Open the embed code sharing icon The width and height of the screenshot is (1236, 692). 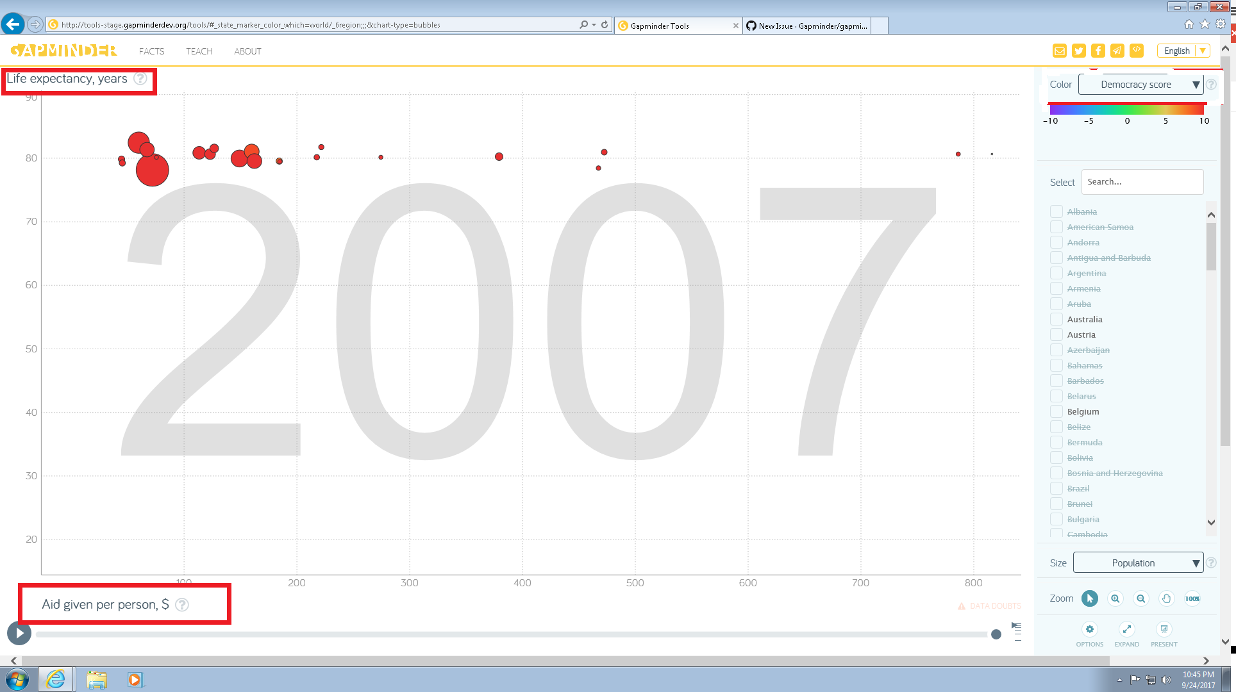click(1137, 51)
